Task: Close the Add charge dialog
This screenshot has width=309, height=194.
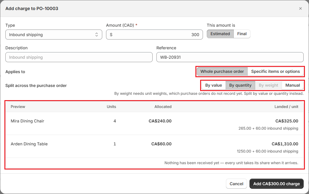Action: click(x=300, y=8)
